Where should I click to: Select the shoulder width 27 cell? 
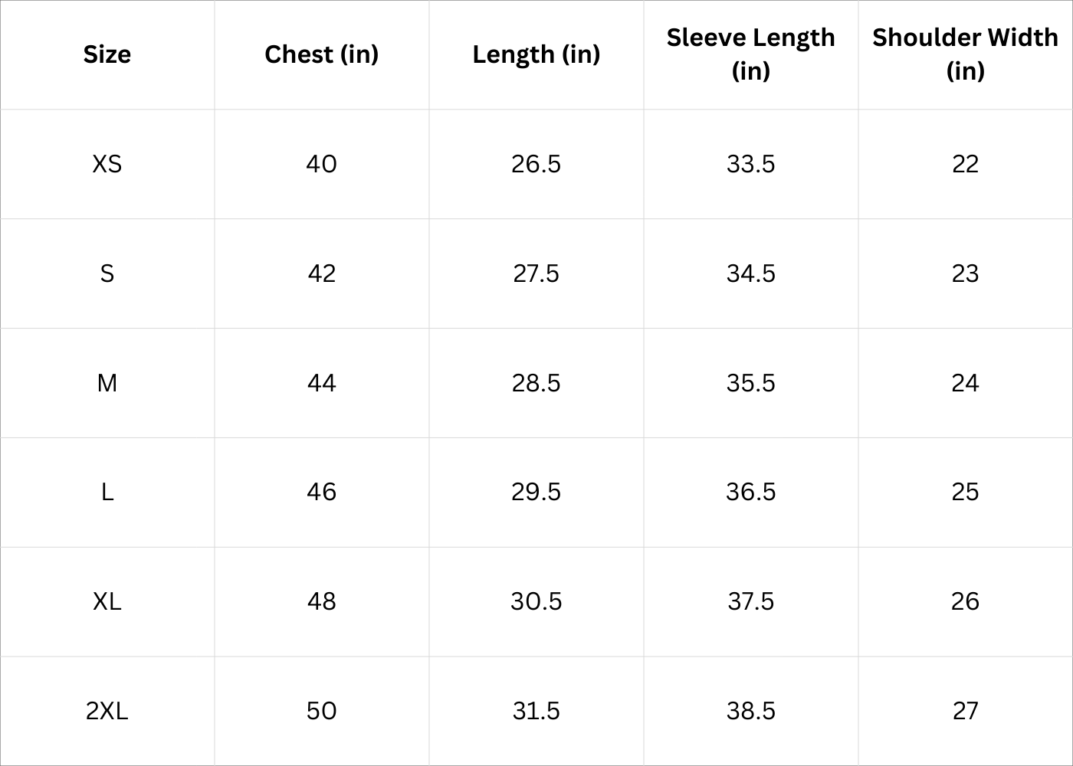(965, 711)
